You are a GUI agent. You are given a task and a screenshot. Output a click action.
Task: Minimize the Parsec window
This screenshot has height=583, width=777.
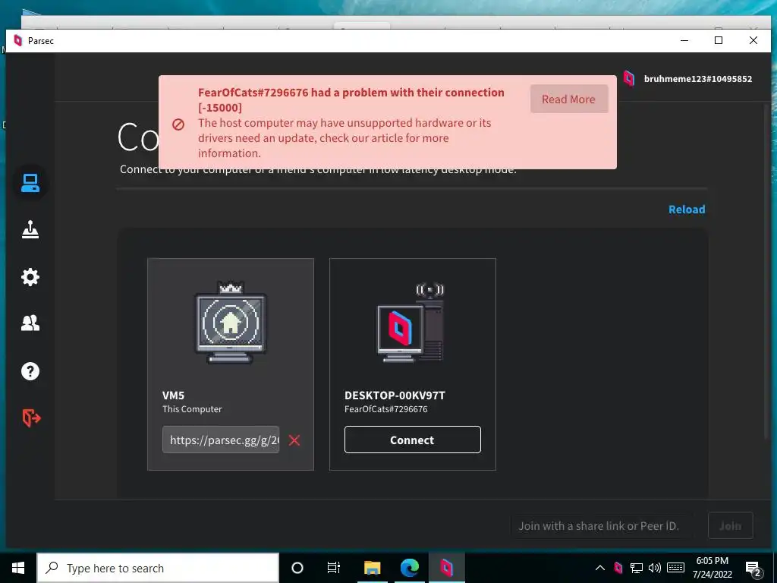(x=685, y=41)
